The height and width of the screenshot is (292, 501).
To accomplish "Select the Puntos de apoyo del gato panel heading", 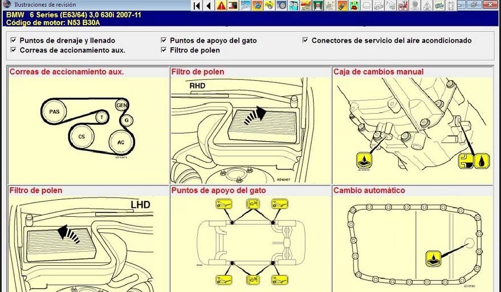I will [x=218, y=191].
